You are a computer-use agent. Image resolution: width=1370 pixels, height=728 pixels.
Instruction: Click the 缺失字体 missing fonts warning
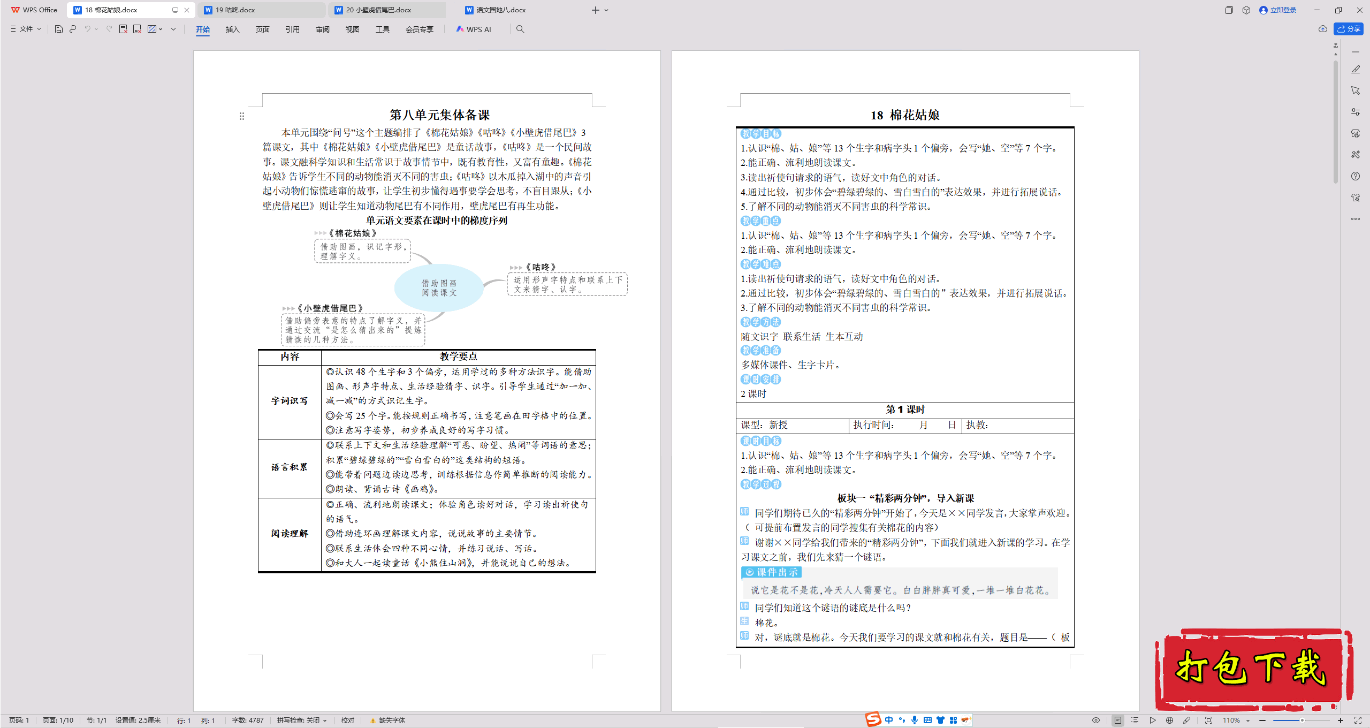point(387,721)
